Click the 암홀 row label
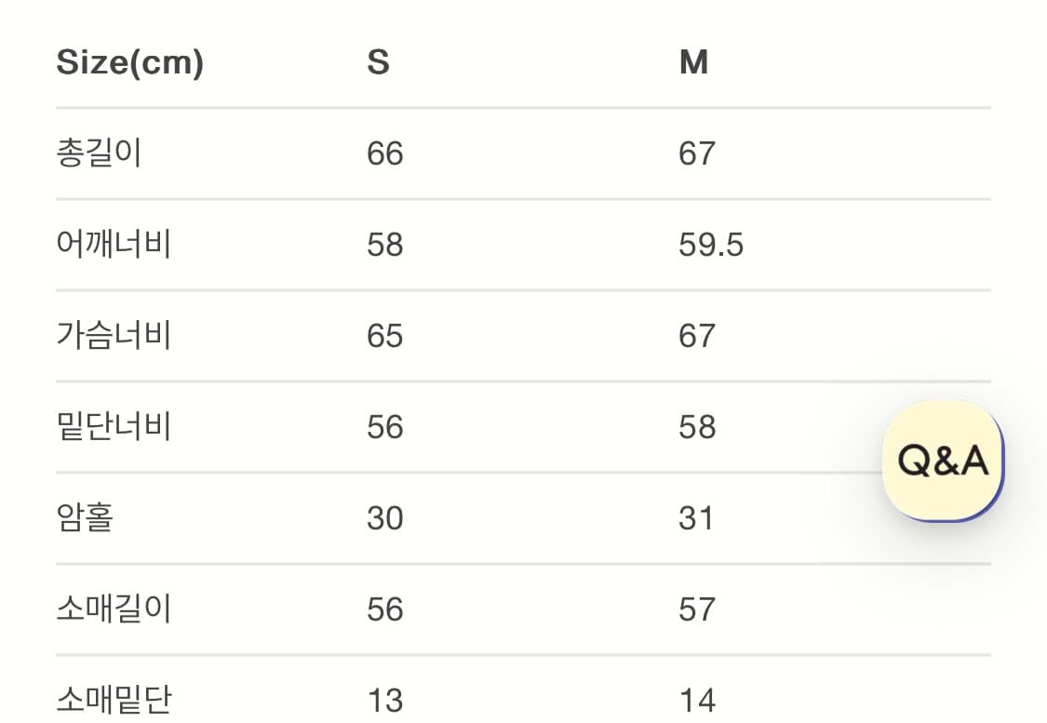Viewport: 1047px width, 723px height. (x=85, y=517)
